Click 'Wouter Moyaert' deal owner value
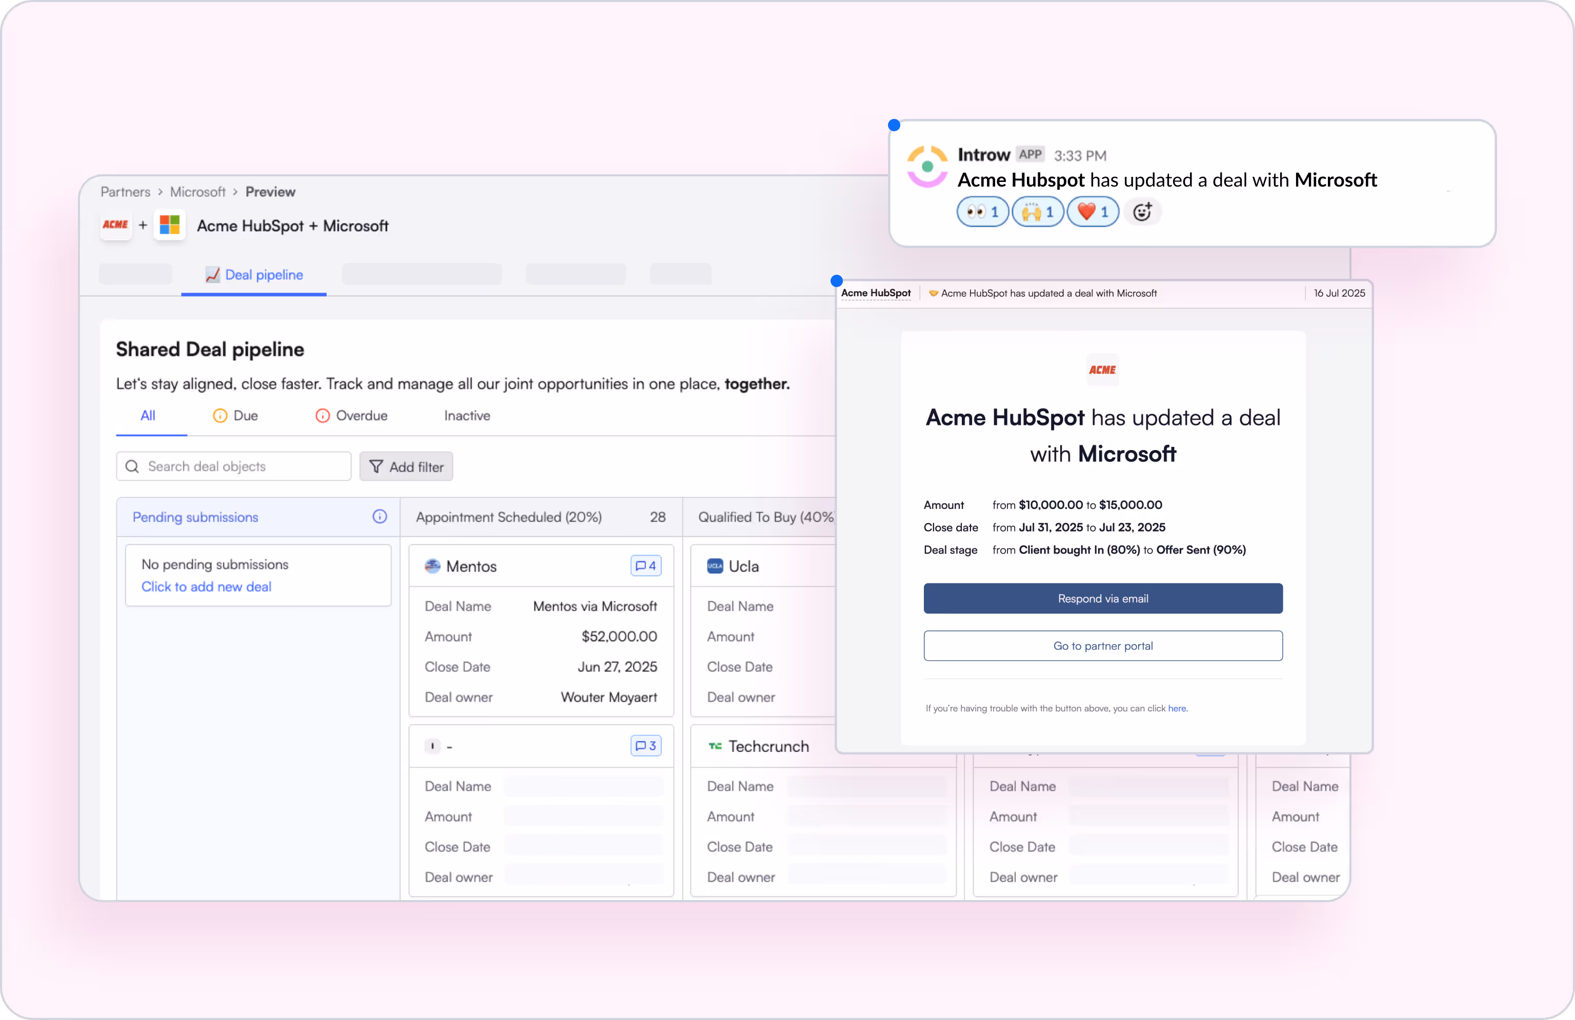The image size is (1575, 1020). click(609, 697)
